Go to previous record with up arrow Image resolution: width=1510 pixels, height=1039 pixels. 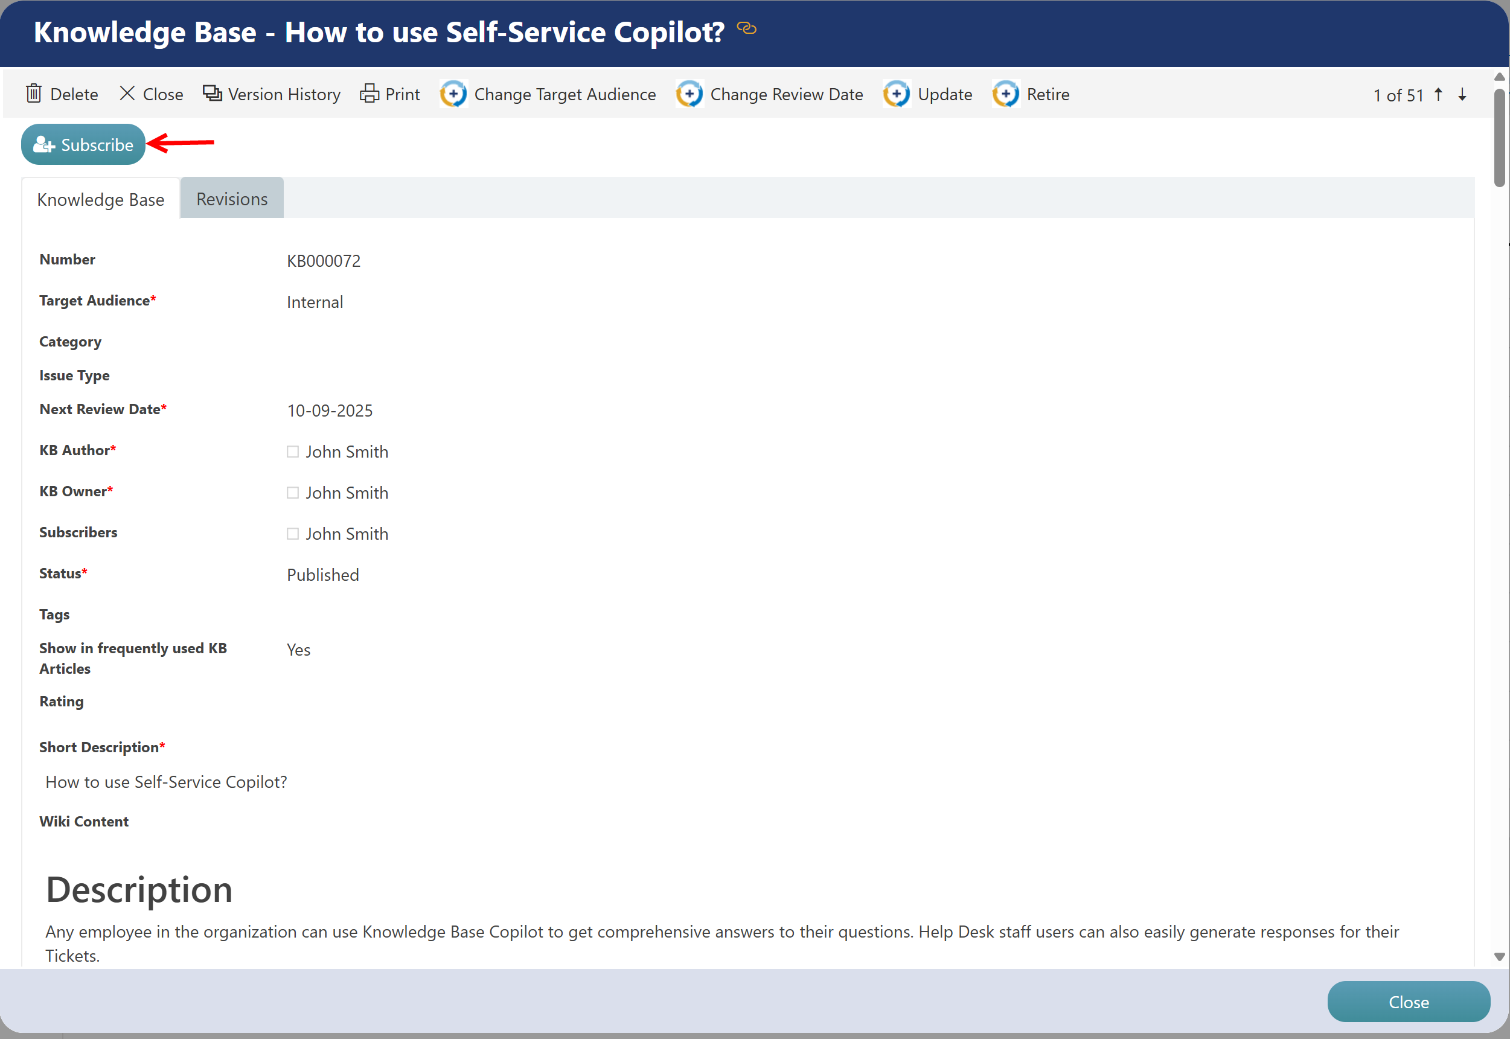coord(1438,94)
